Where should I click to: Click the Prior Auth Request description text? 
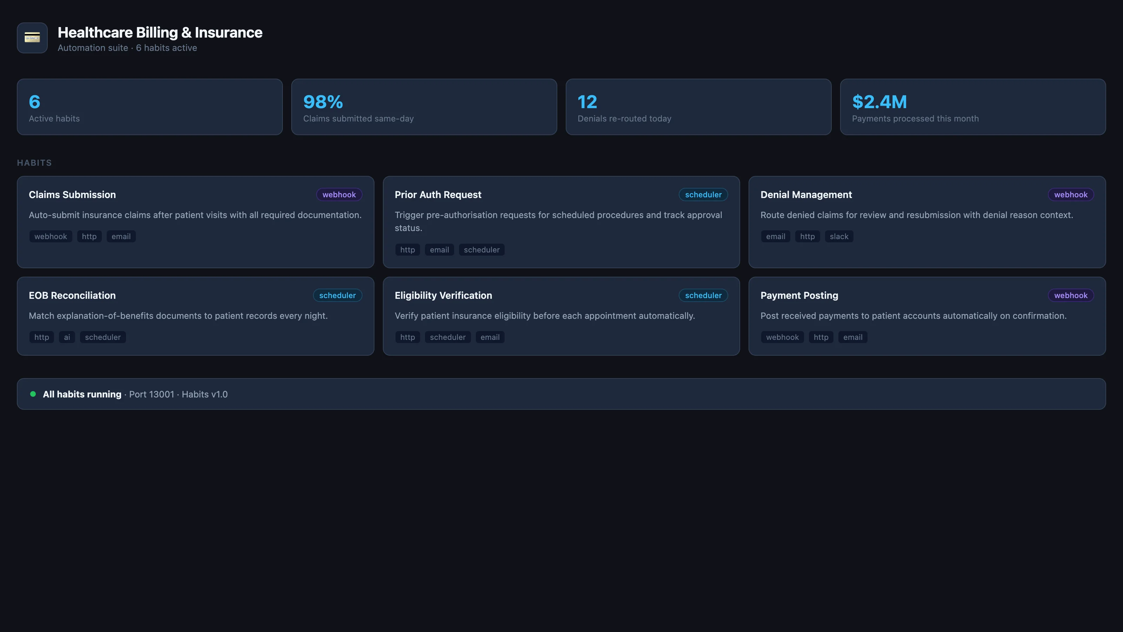coord(558,222)
